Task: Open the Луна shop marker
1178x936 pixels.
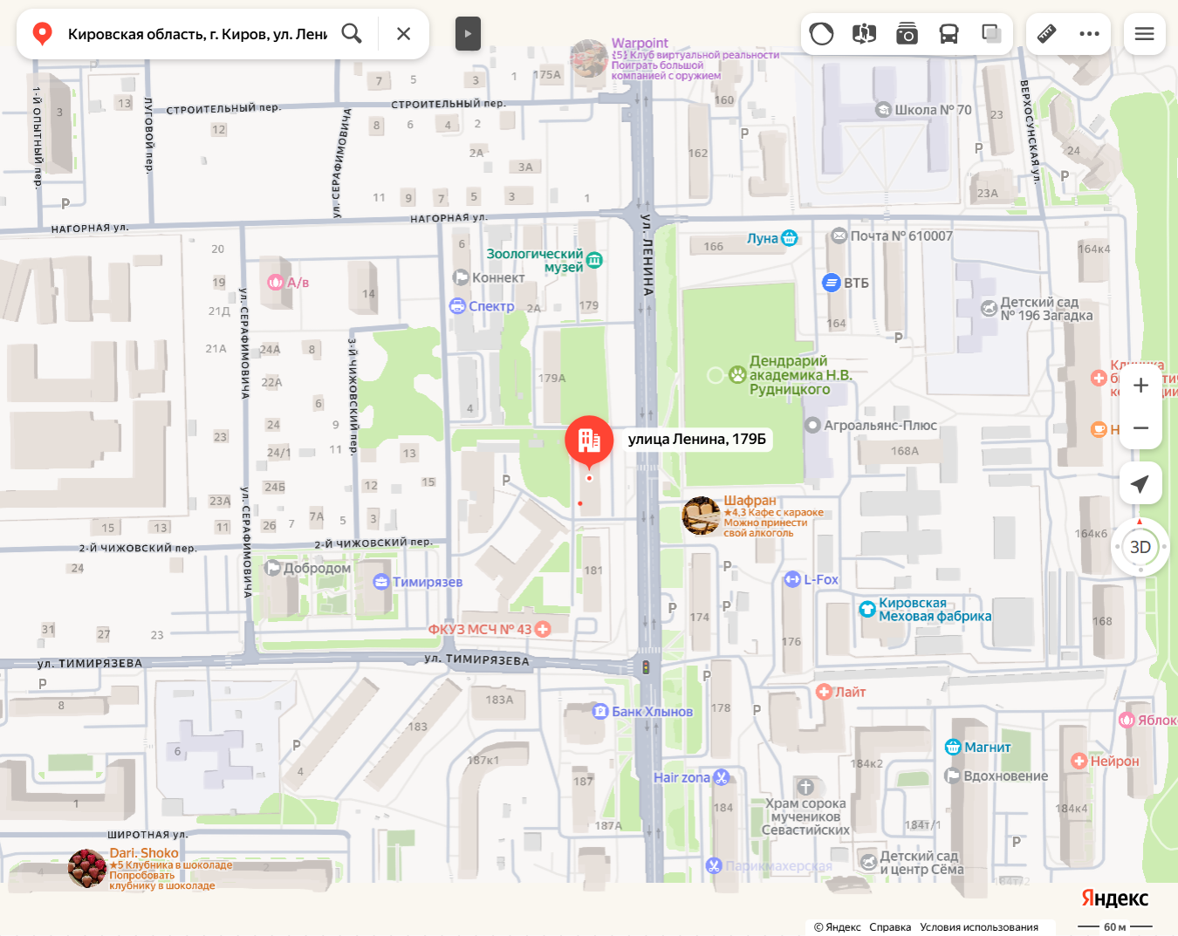Action: click(790, 238)
